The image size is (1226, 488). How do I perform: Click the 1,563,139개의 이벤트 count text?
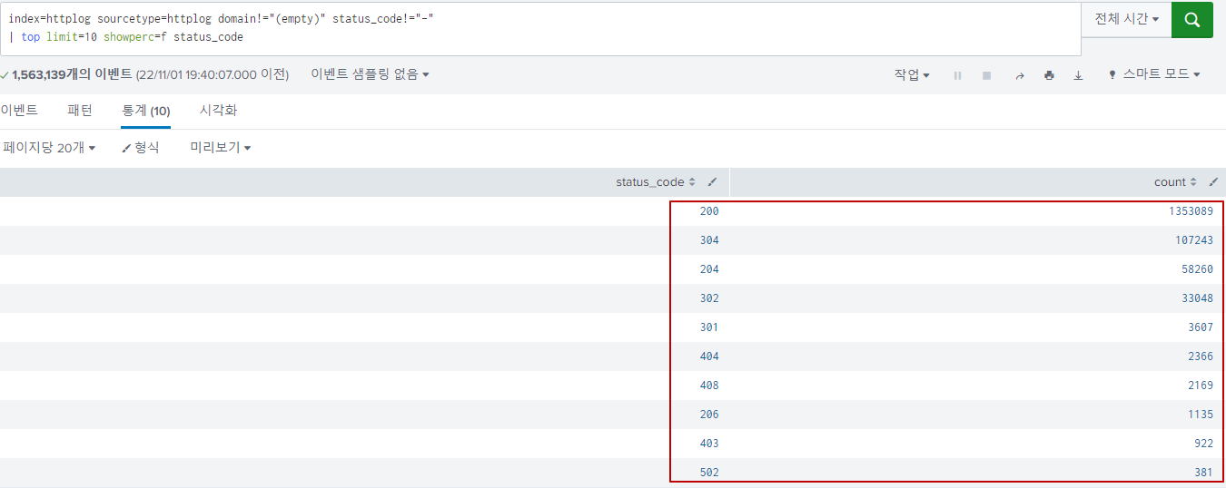point(72,74)
